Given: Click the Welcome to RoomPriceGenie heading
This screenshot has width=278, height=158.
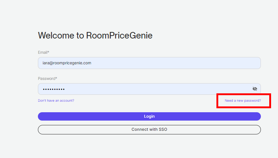Looking at the screenshot, I should [x=95, y=36].
